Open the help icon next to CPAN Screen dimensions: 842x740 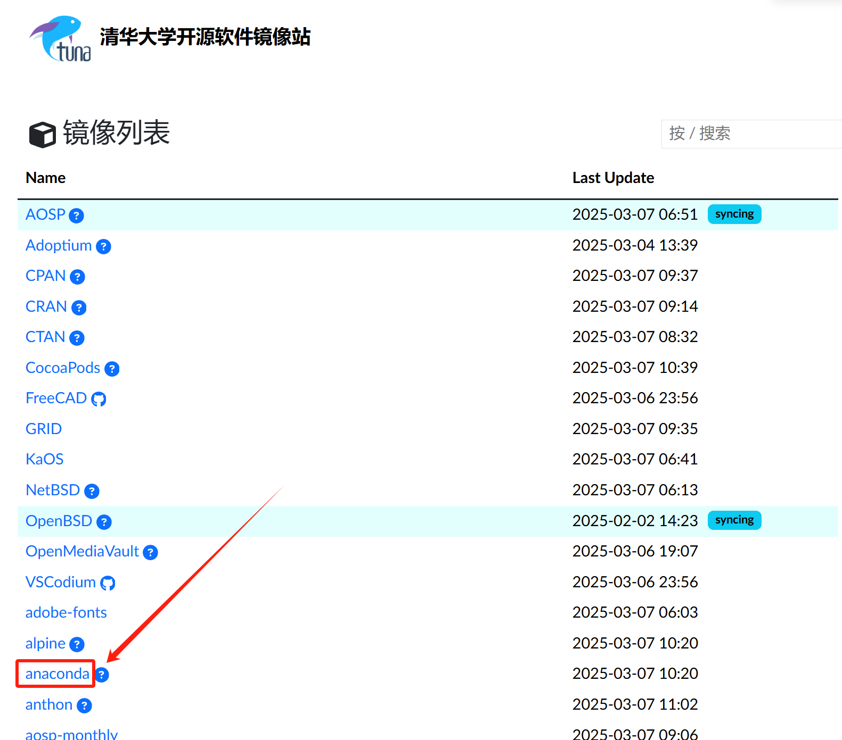[x=77, y=277]
